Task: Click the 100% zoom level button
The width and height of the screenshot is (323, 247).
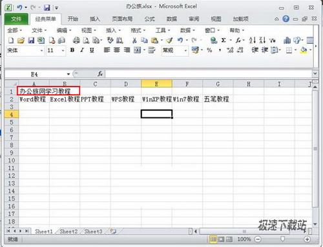Action: tap(244, 239)
